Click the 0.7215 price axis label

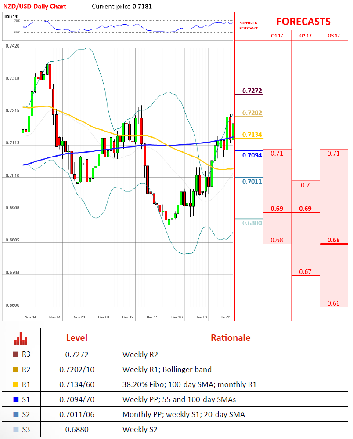point(13,110)
